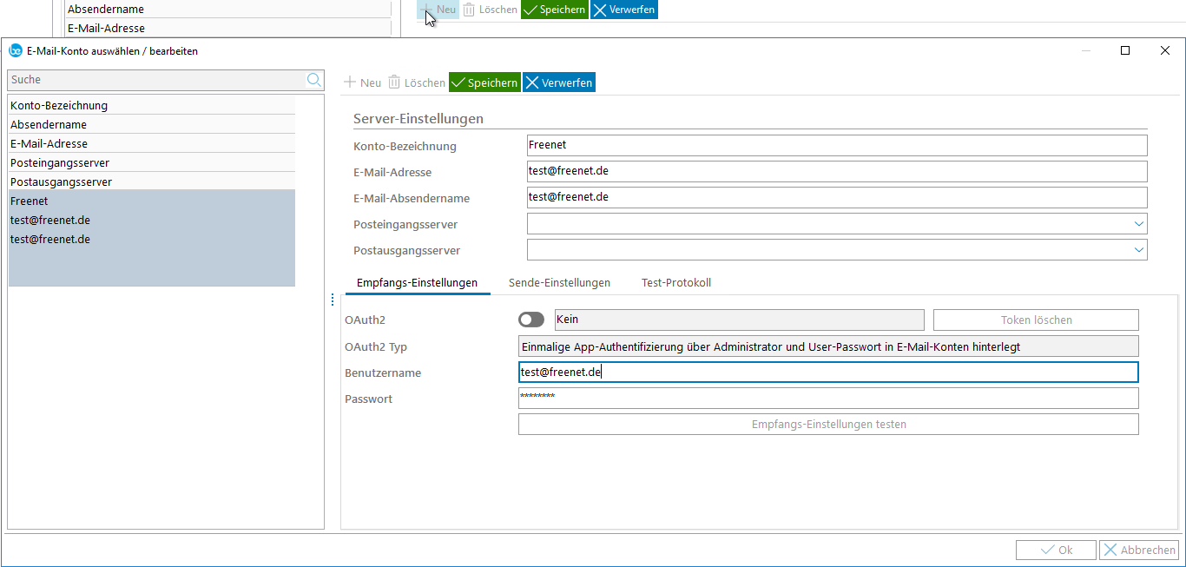The width and height of the screenshot is (1186, 567).
Task: Click into the Passwort field
Action: [828, 399]
